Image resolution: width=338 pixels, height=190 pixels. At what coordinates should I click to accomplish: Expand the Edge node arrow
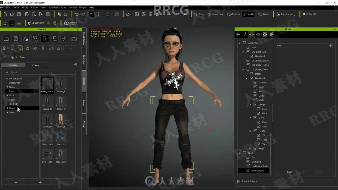pos(250,149)
